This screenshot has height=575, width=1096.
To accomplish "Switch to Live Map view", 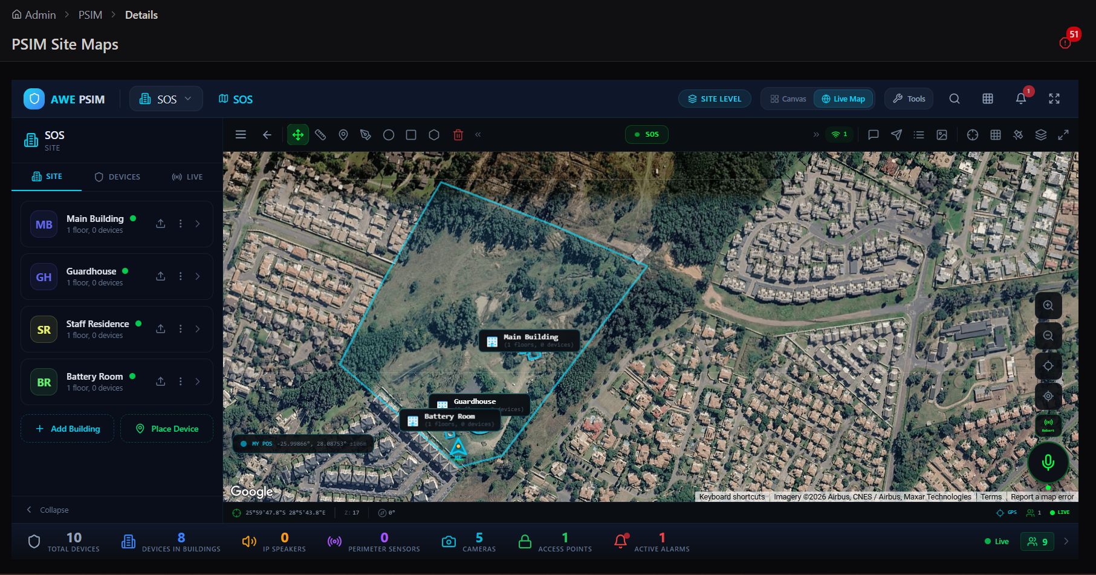I will (x=843, y=99).
